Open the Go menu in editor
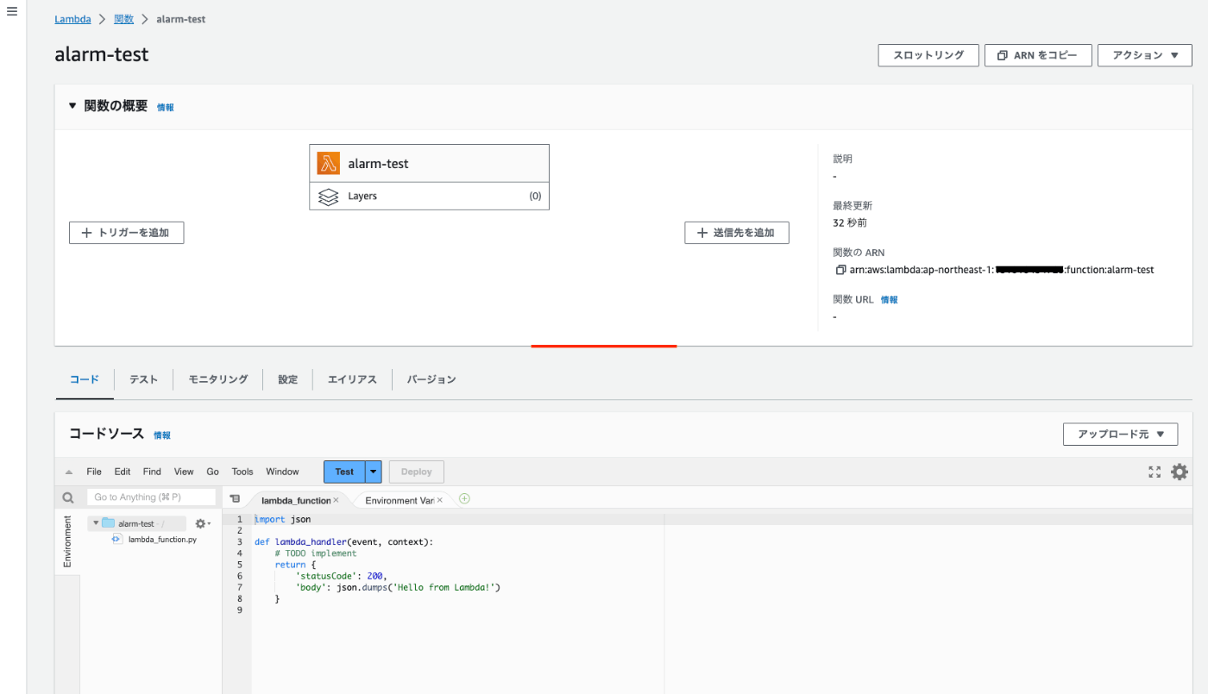Viewport: 1208px width, 694px height. tap(212, 472)
